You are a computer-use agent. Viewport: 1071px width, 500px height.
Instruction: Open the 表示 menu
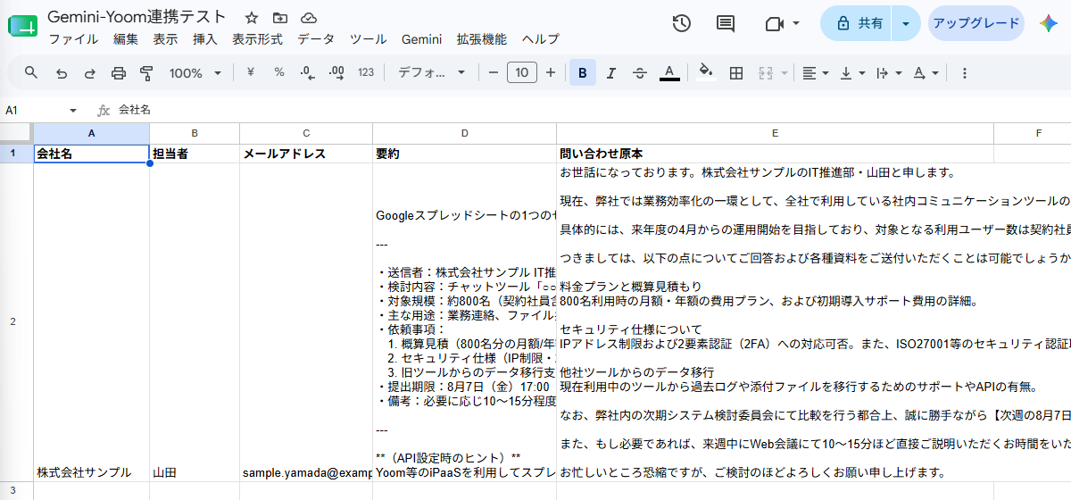coord(165,39)
